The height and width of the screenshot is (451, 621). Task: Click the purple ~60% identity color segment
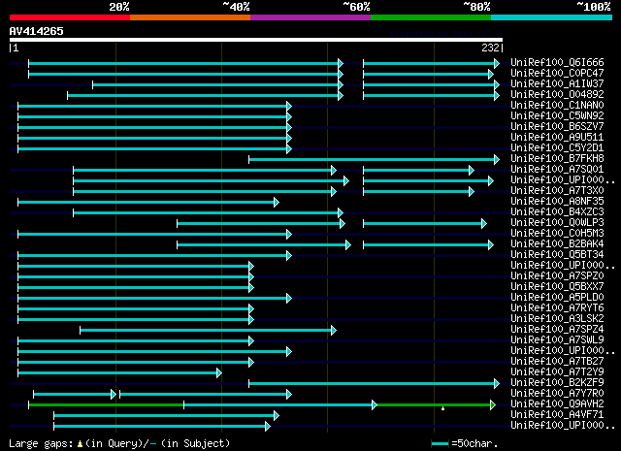click(x=310, y=17)
